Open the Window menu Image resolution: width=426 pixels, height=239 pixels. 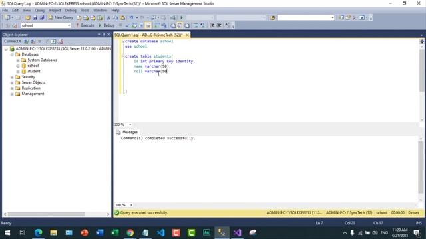pyautogui.click(x=101, y=11)
